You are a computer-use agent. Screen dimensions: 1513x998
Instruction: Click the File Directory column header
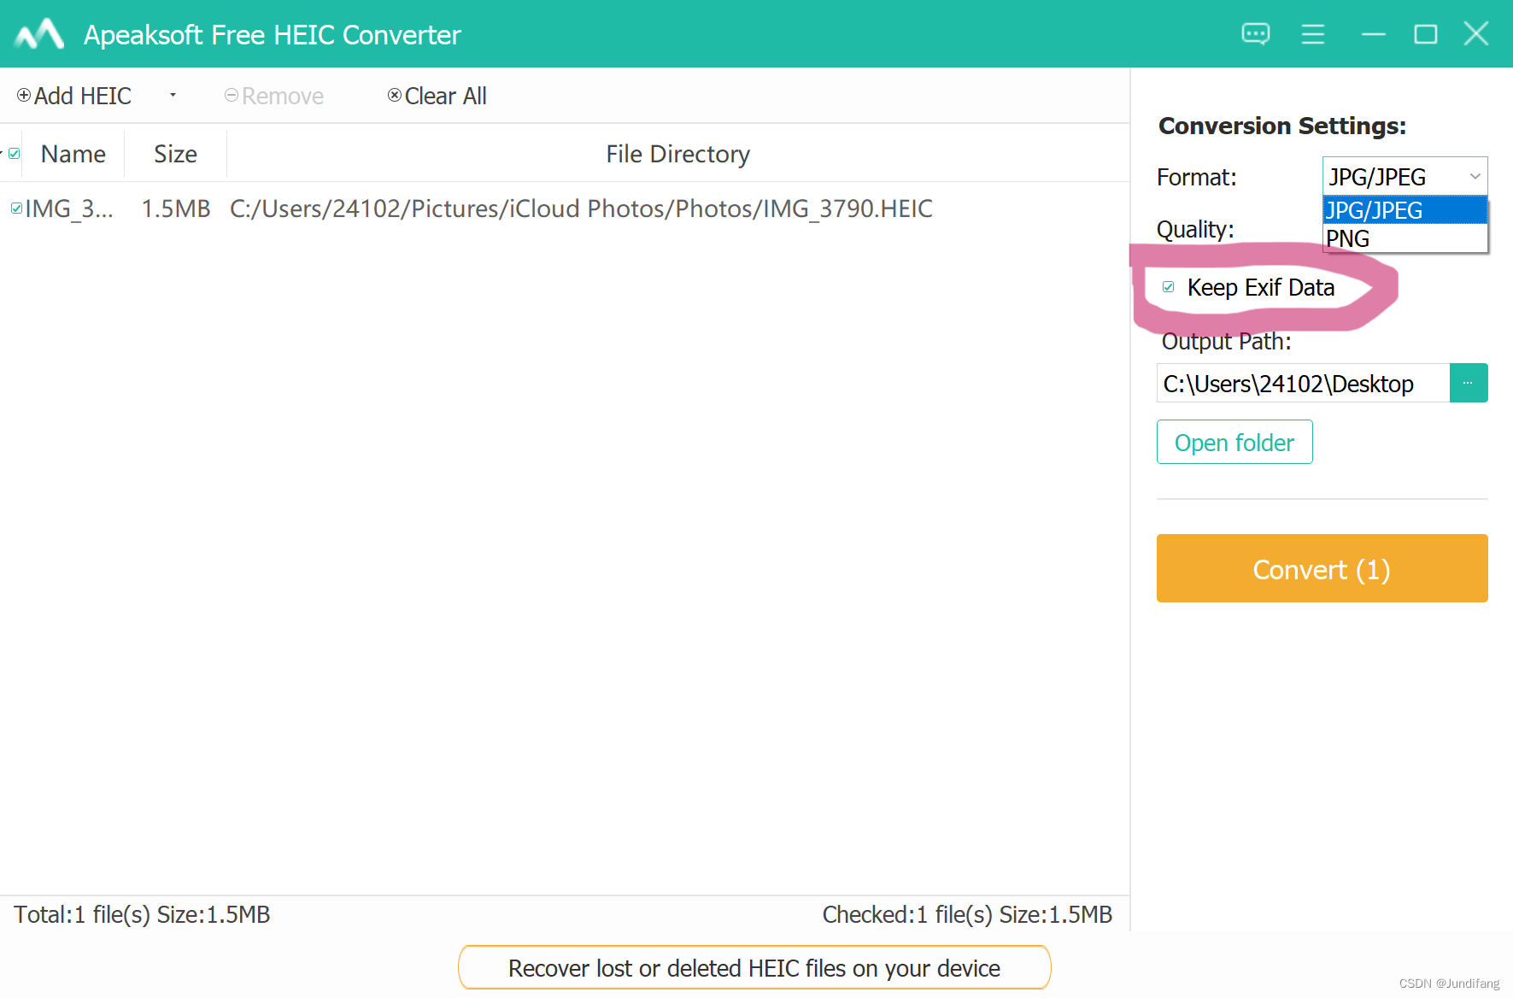pyautogui.click(x=678, y=154)
